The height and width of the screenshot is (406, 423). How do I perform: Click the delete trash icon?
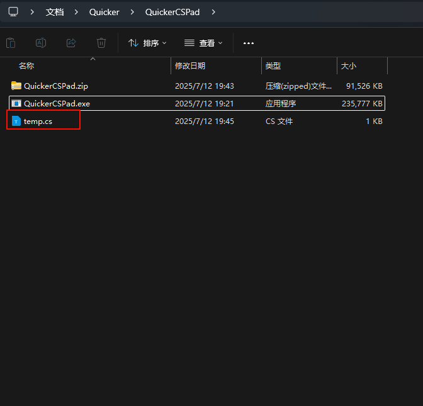pyautogui.click(x=101, y=43)
